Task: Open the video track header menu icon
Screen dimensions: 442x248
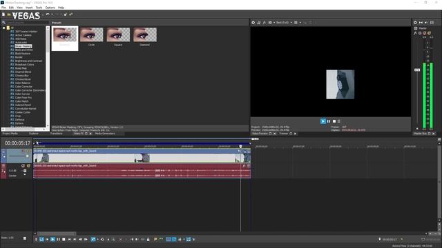Action: (3, 152)
